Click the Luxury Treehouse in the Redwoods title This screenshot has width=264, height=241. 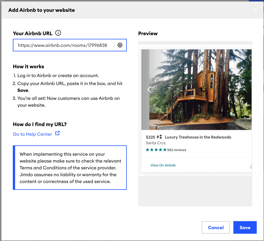click(x=198, y=137)
